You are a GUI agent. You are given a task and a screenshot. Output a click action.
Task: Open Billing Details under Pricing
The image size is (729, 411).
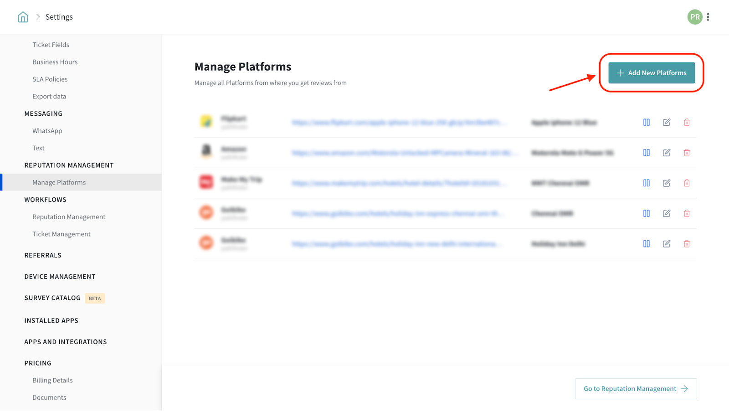pyautogui.click(x=52, y=380)
